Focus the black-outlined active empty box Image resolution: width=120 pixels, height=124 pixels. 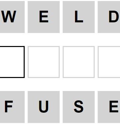click(12, 62)
